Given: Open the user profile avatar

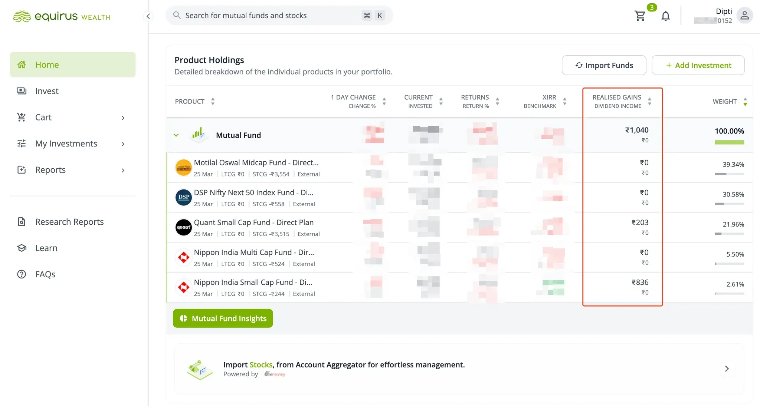Looking at the screenshot, I should 744,16.
